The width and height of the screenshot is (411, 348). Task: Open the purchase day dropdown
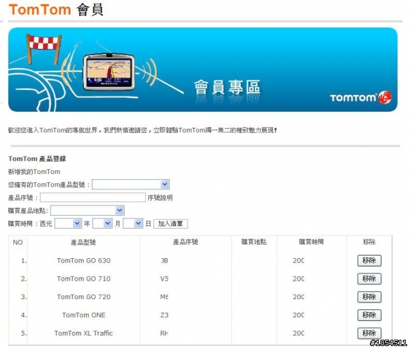pos(133,223)
